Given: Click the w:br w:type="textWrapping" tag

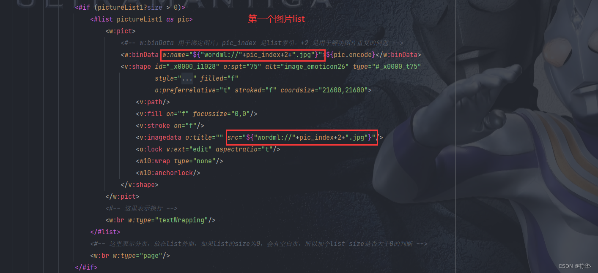Looking at the screenshot, I should click(160, 220).
